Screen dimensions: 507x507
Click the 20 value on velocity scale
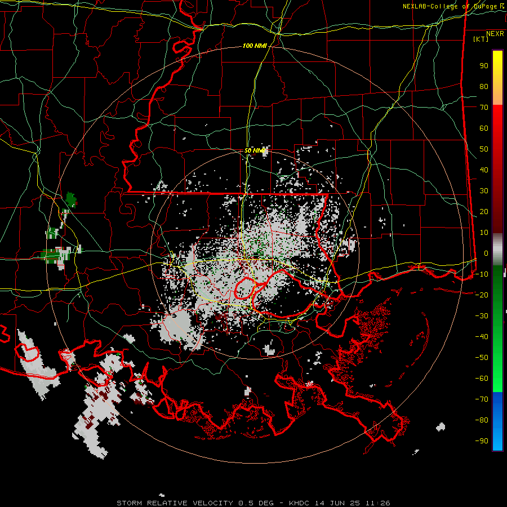[x=484, y=212]
